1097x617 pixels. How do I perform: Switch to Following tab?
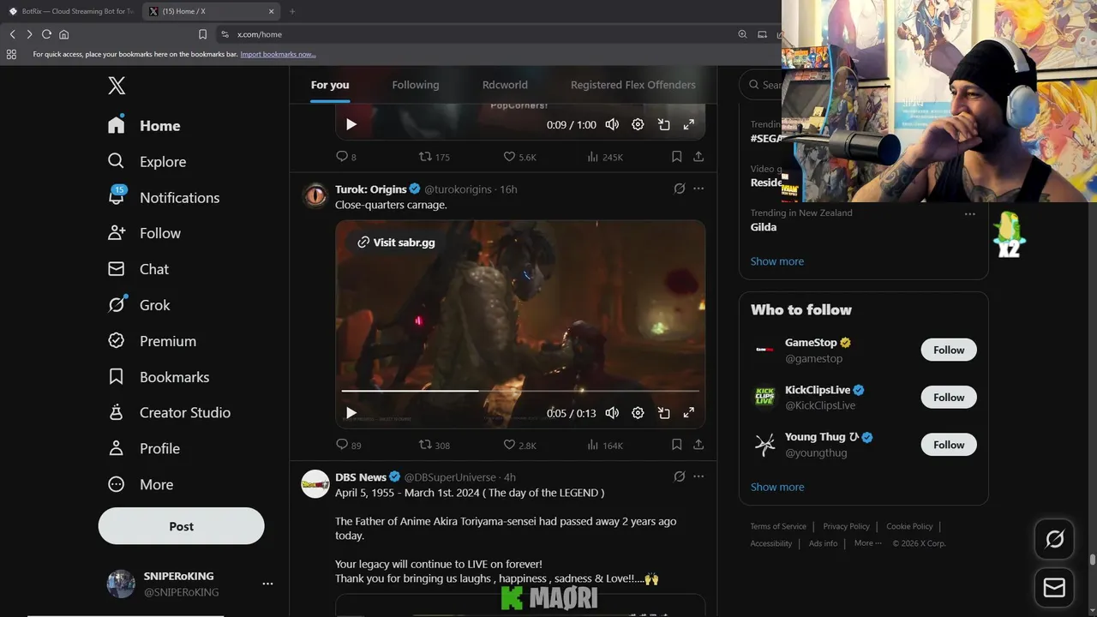(x=416, y=85)
